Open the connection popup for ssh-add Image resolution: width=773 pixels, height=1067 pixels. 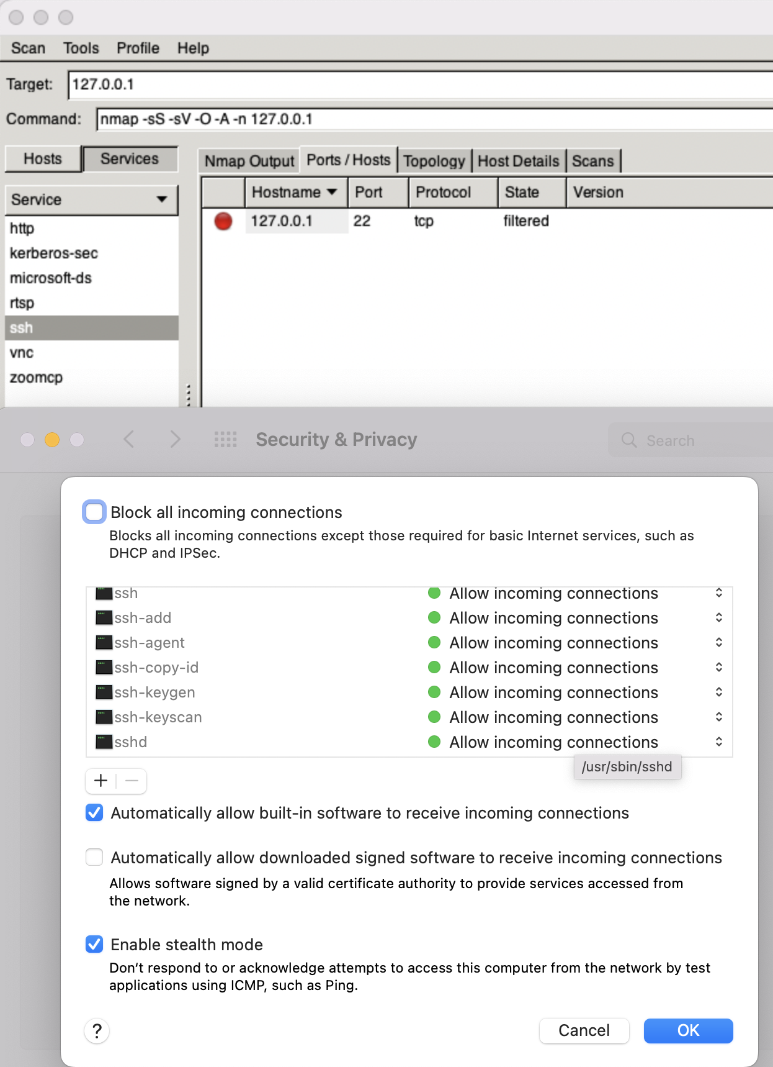[x=719, y=618]
